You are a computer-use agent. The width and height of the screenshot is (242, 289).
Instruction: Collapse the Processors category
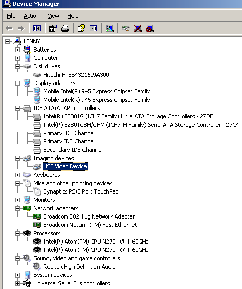click(17, 233)
